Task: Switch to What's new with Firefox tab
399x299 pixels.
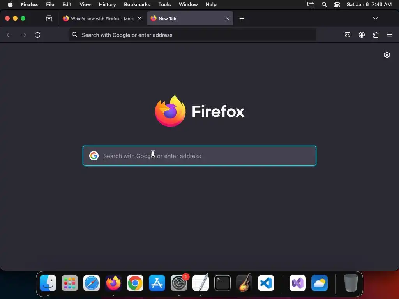Action: point(102,19)
